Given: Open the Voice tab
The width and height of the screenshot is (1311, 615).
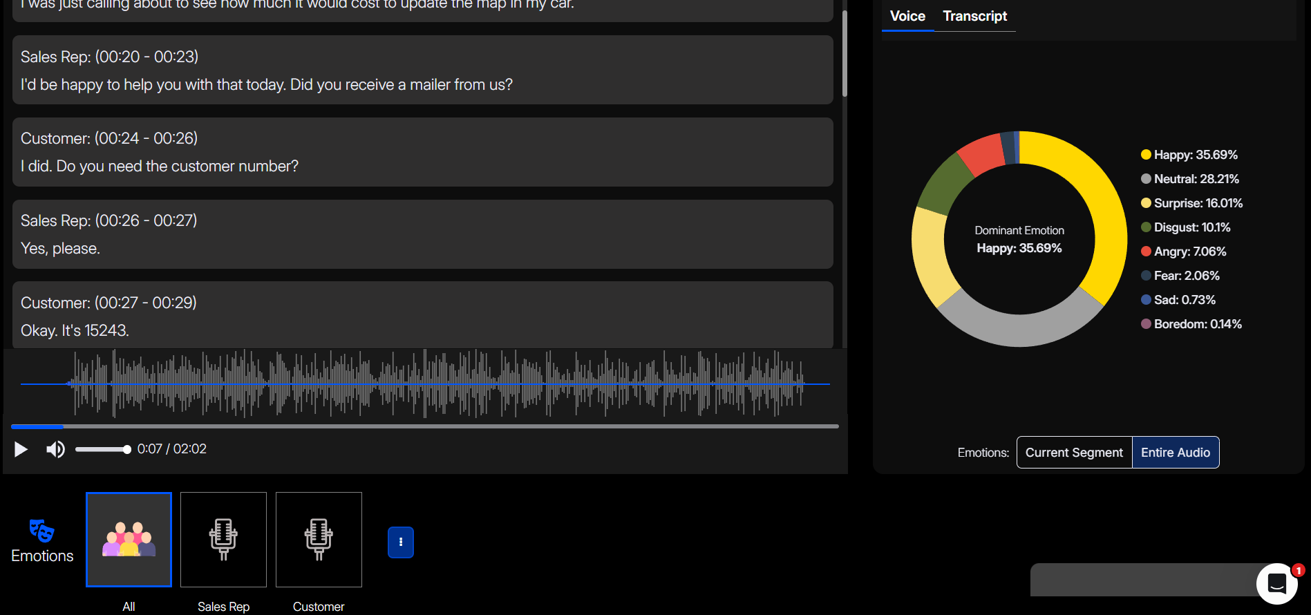Looking at the screenshot, I should [x=907, y=16].
